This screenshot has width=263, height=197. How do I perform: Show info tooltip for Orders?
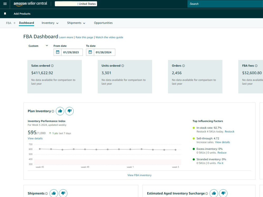[x=184, y=66]
